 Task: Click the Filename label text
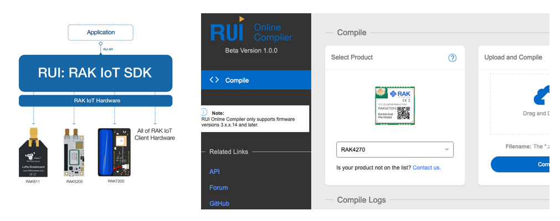click(x=518, y=146)
